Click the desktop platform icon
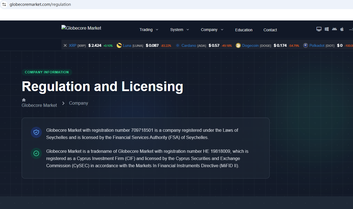Viewport: 353px width, 209px height. point(319,29)
